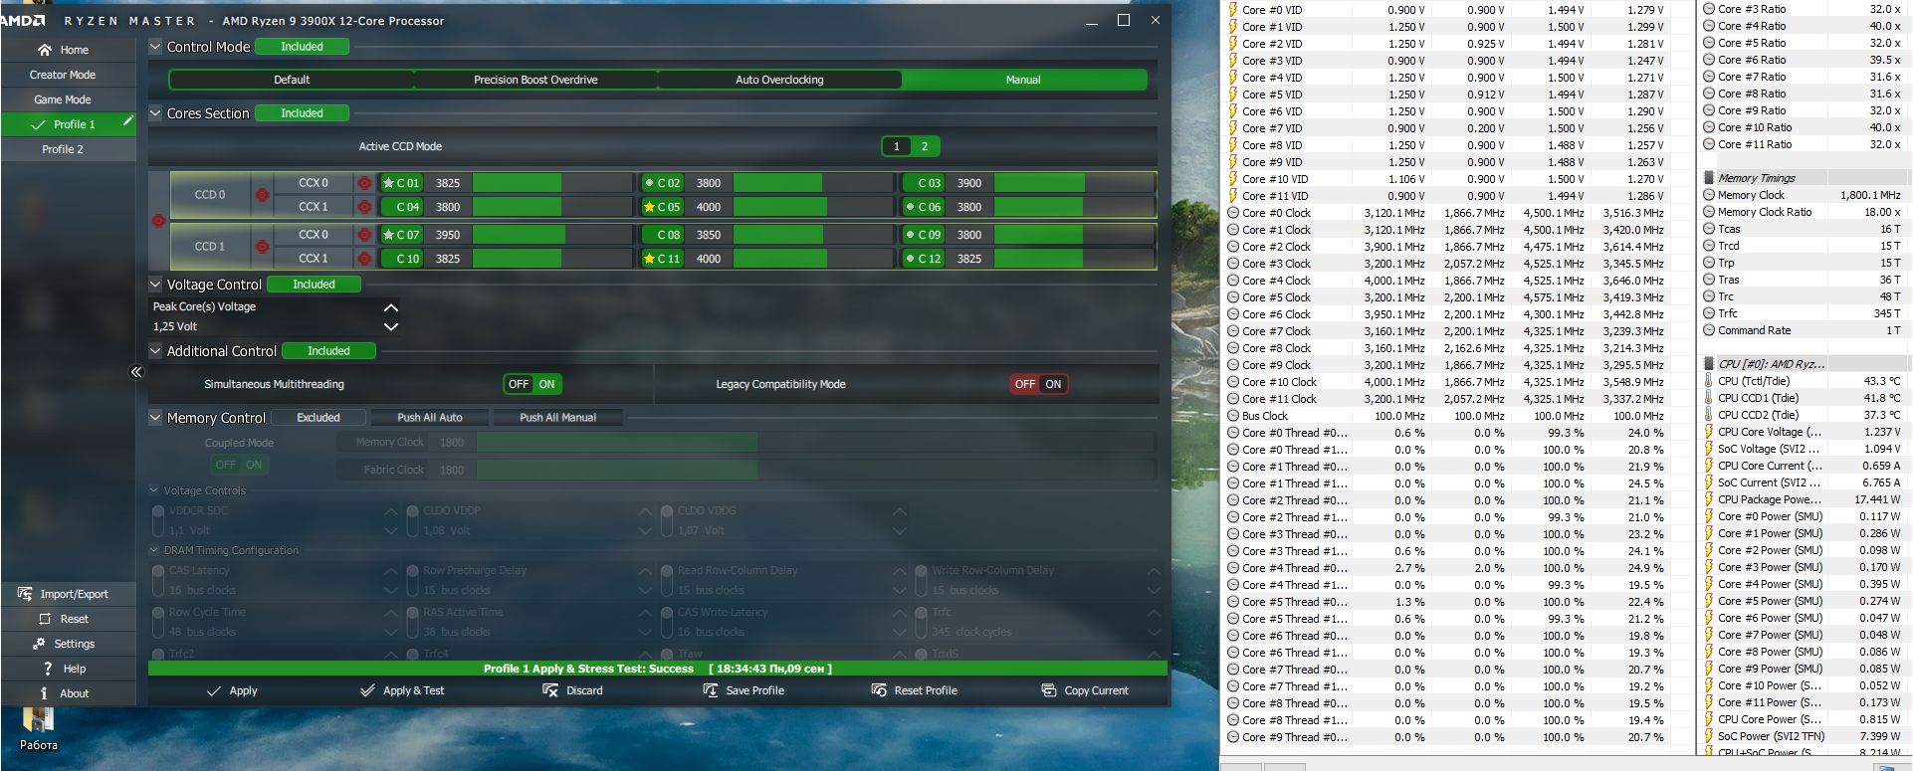
Task: Decrease Peak Core(s) Voltage with down arrow
Action: [x=391, y=326]
